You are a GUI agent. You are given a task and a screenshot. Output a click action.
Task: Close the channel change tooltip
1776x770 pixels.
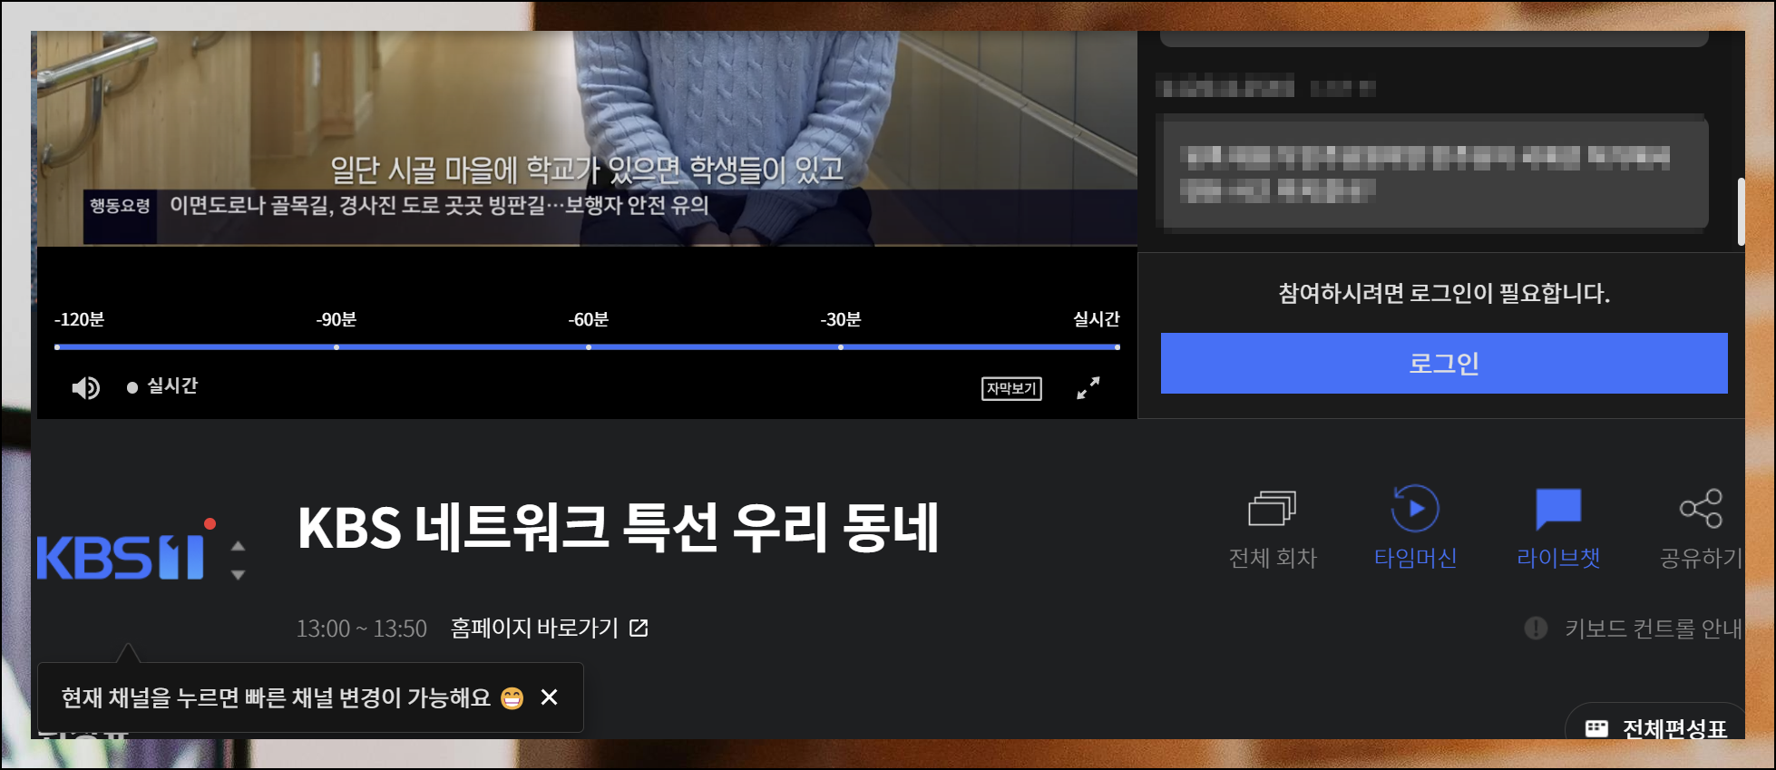(x=549, y=697)
